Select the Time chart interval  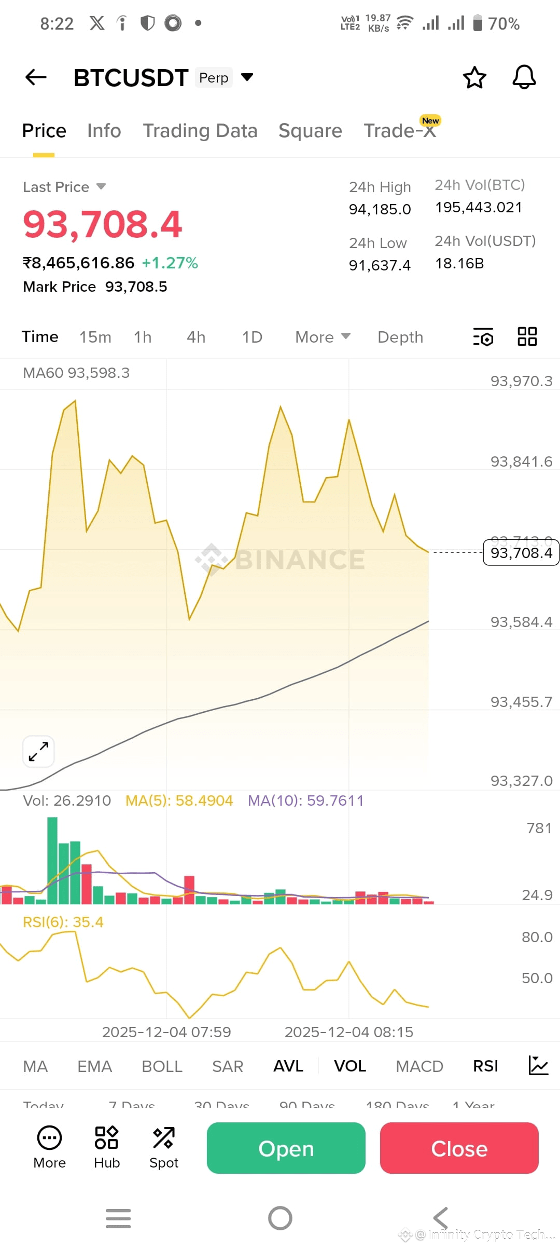(40, 337)
